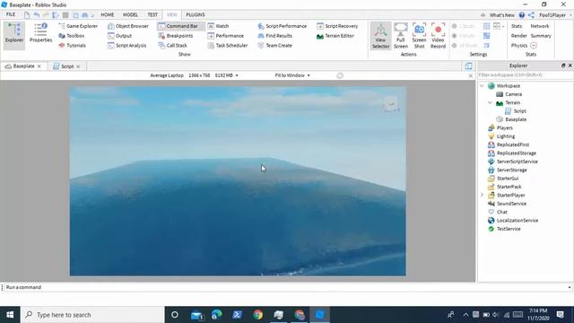Open Find Results
This screenshot has height=323, width=574.
275,36
